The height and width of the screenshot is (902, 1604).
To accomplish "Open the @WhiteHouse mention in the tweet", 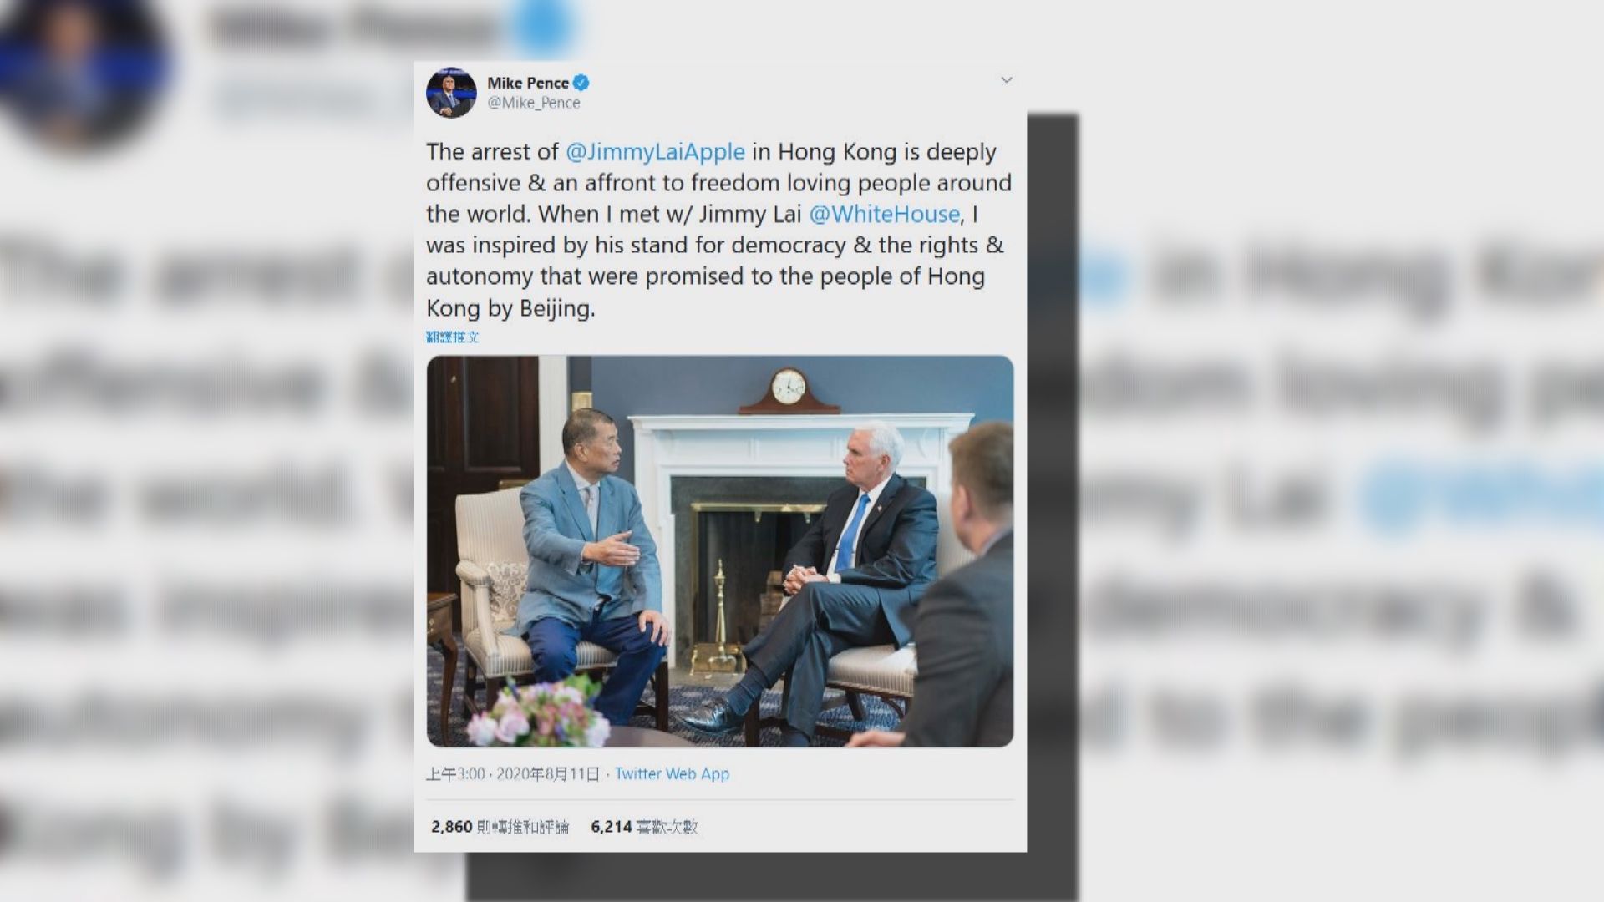I will coord(884,215).
